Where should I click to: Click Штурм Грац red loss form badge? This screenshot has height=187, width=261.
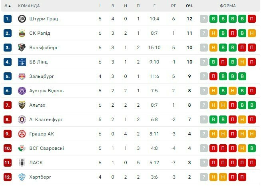click(x=252, y=19)
